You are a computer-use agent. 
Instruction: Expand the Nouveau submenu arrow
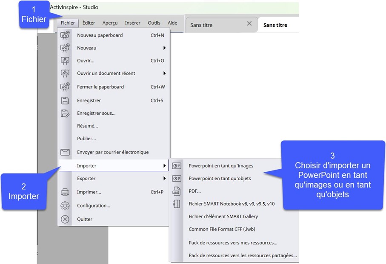pos(164,48)
